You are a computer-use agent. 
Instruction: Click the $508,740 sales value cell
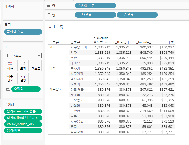tap(167, 53)
